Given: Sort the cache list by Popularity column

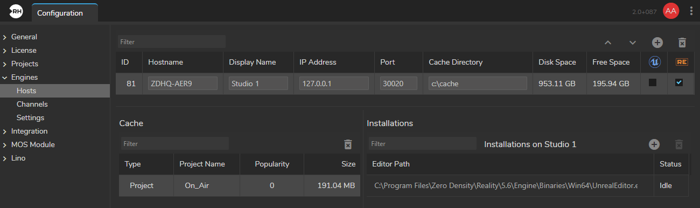Looking at the screenshot, I should 272,164.
